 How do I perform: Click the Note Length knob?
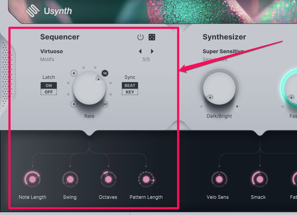pos(32,179)
